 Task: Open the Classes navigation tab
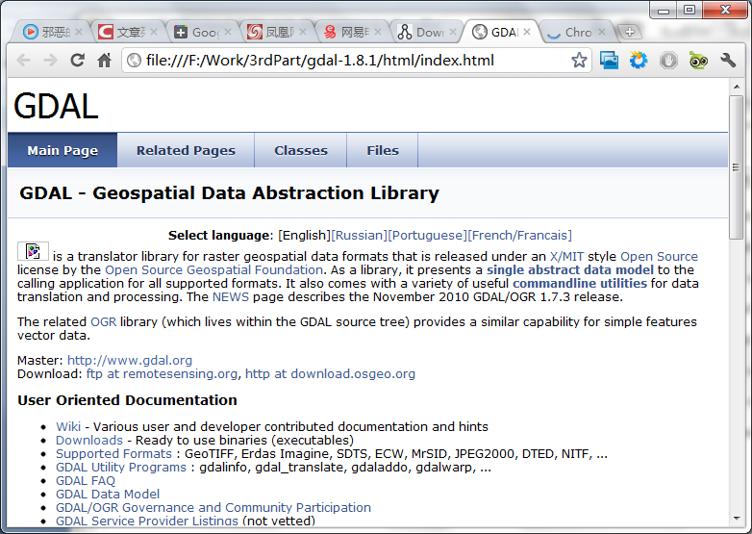[x=301, y=150]
